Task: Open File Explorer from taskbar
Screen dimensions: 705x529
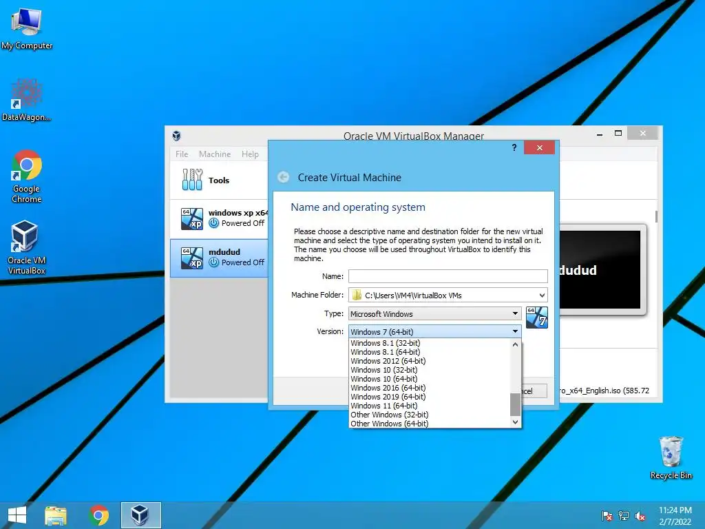Action: click(x=56, y=515)
